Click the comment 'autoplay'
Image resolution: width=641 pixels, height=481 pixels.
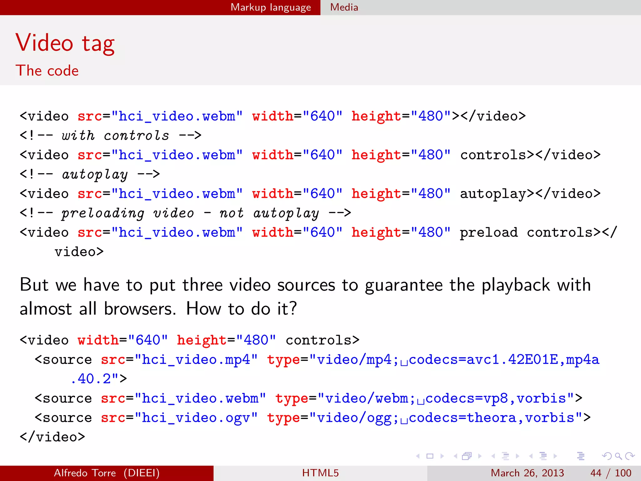pos(95,174)
